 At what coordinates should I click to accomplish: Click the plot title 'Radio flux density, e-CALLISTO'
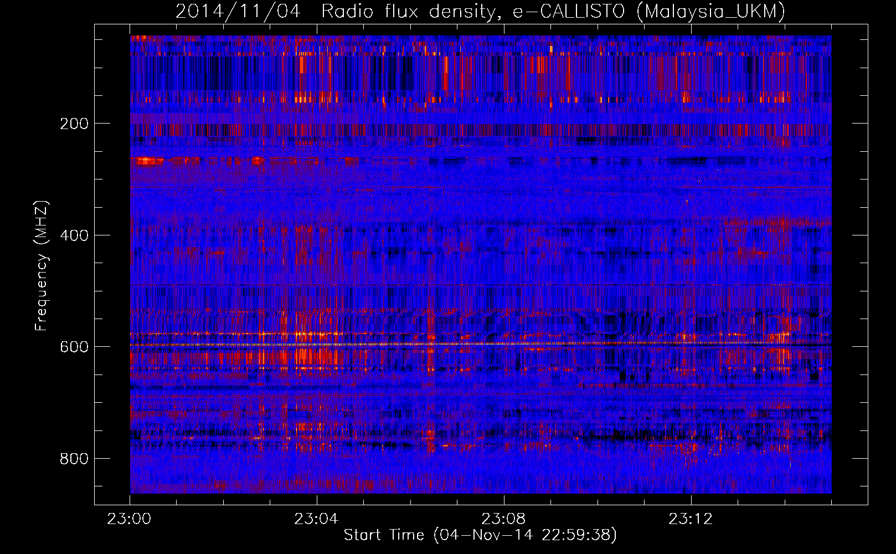(473, 12)
